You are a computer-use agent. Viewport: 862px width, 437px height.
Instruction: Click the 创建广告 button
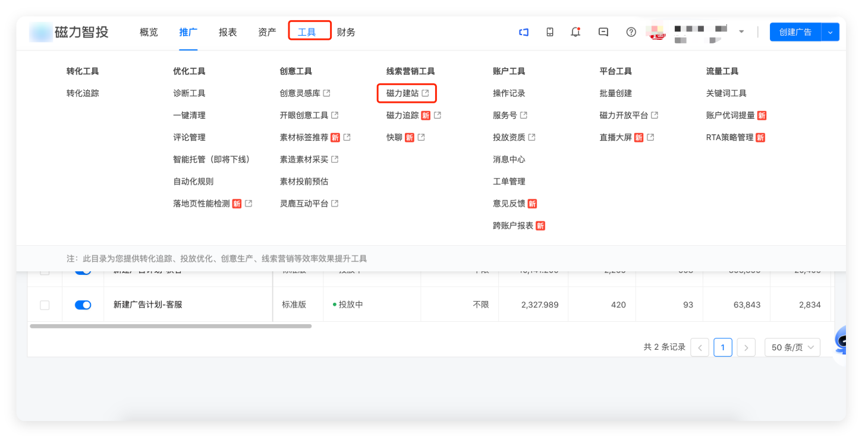click(x=795, y=31)
